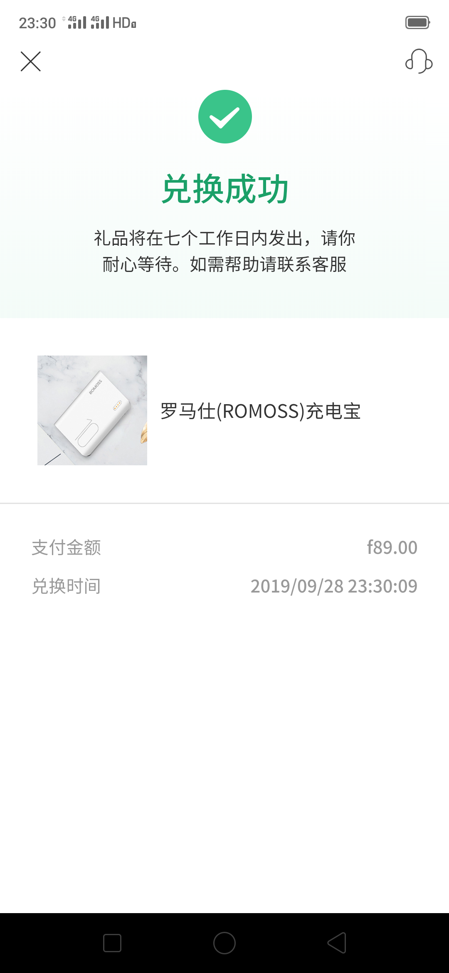This screenshot has width=449, height=973.
Task: Open customer service headset icon
Action: [x=419, y=62]
